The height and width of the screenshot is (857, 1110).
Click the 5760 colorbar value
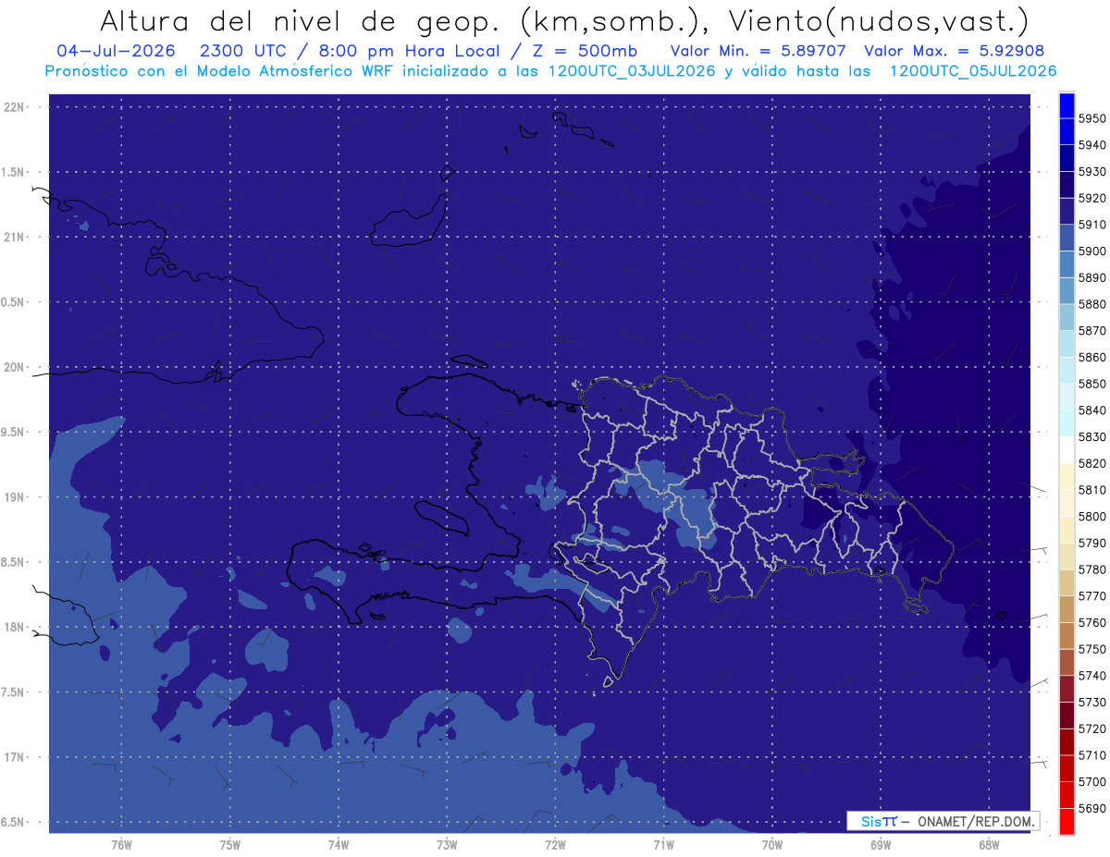click(1092, 622)
